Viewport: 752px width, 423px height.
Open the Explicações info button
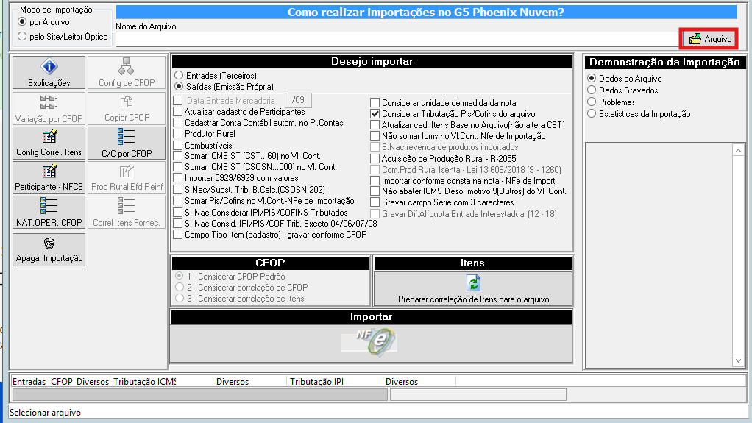pos(49,73)
